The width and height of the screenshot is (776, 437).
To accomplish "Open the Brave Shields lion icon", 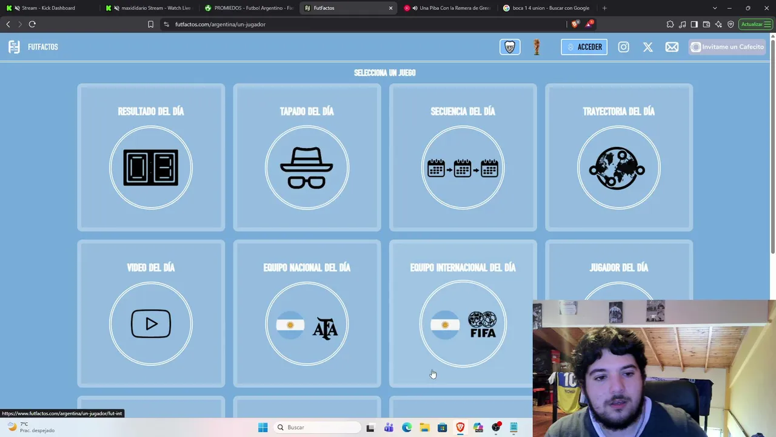I will pos(575,24).
